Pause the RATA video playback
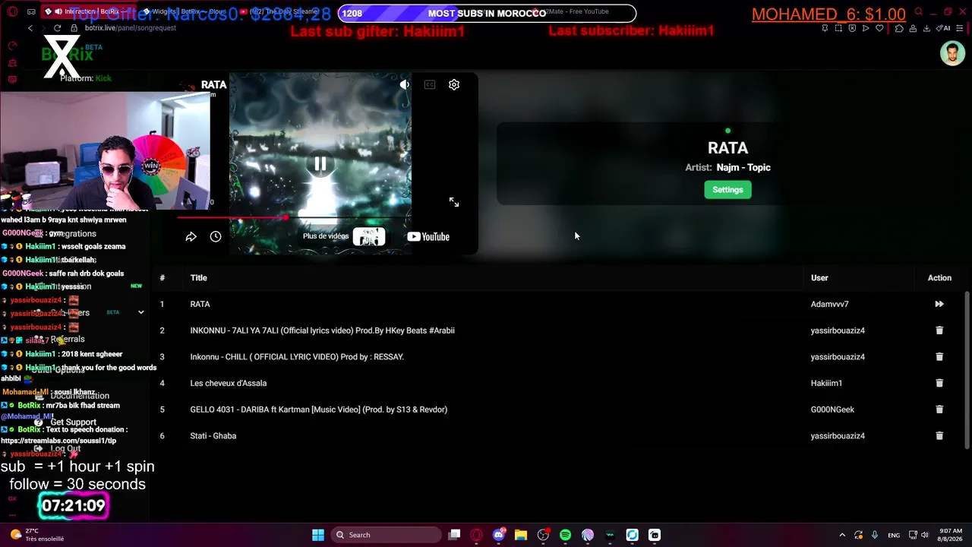972x547 pixels. pyautogui.click(x=320, y=164)
